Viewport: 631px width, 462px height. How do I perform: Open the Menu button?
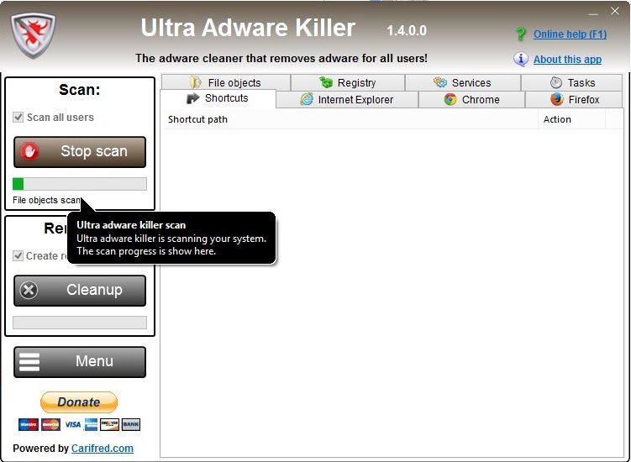(80, 362)
